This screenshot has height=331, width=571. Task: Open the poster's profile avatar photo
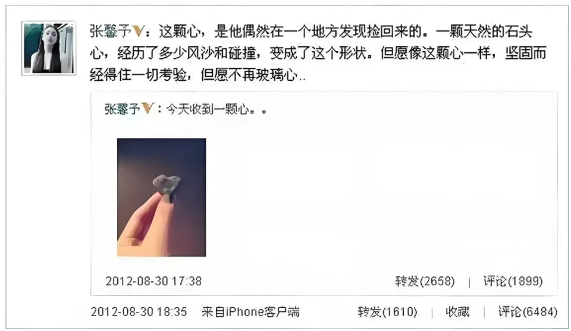coord(49,48)
